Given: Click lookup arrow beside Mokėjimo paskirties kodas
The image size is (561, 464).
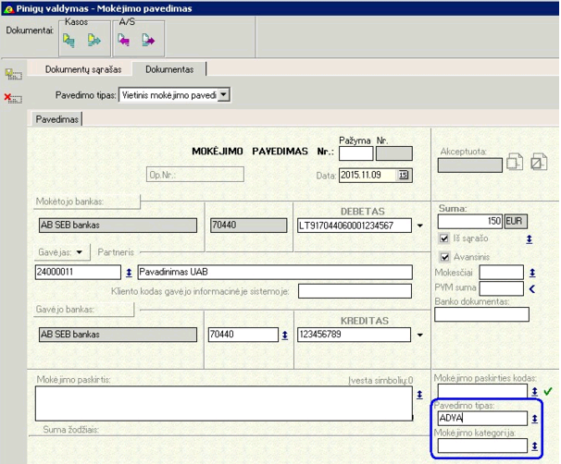Looking at the screenshot, I should click(x=534, y=392).
